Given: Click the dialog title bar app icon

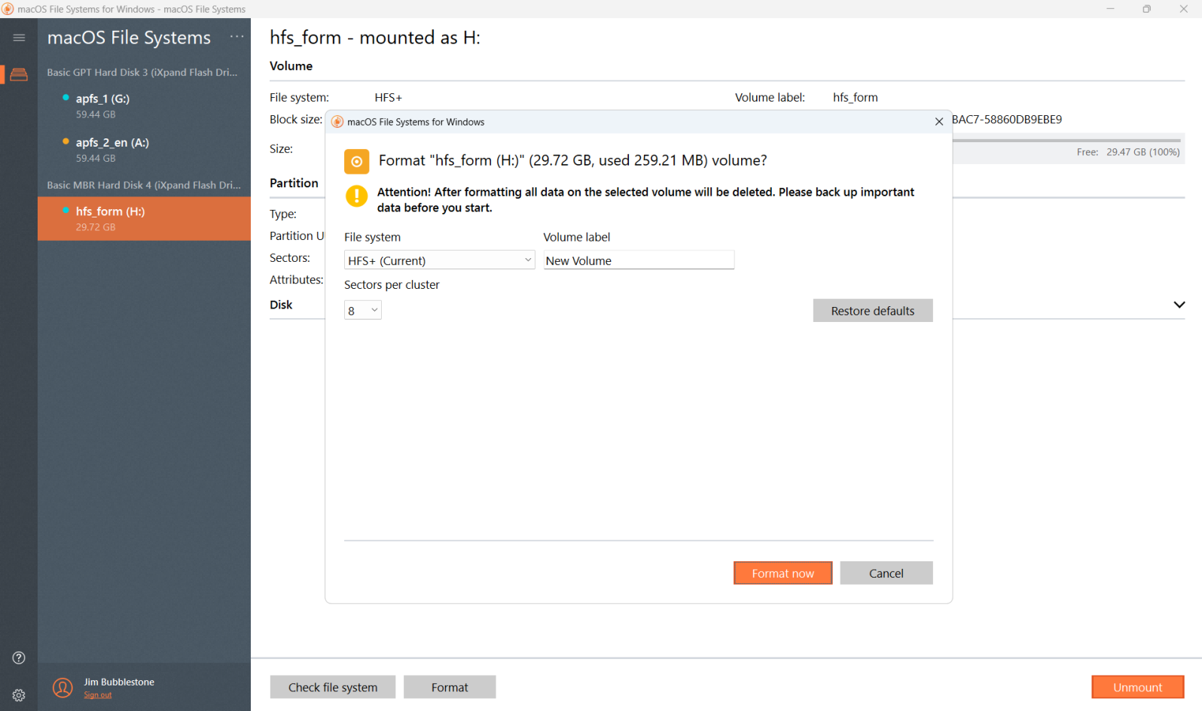Looking at the screenshot, I should [337, 122].
